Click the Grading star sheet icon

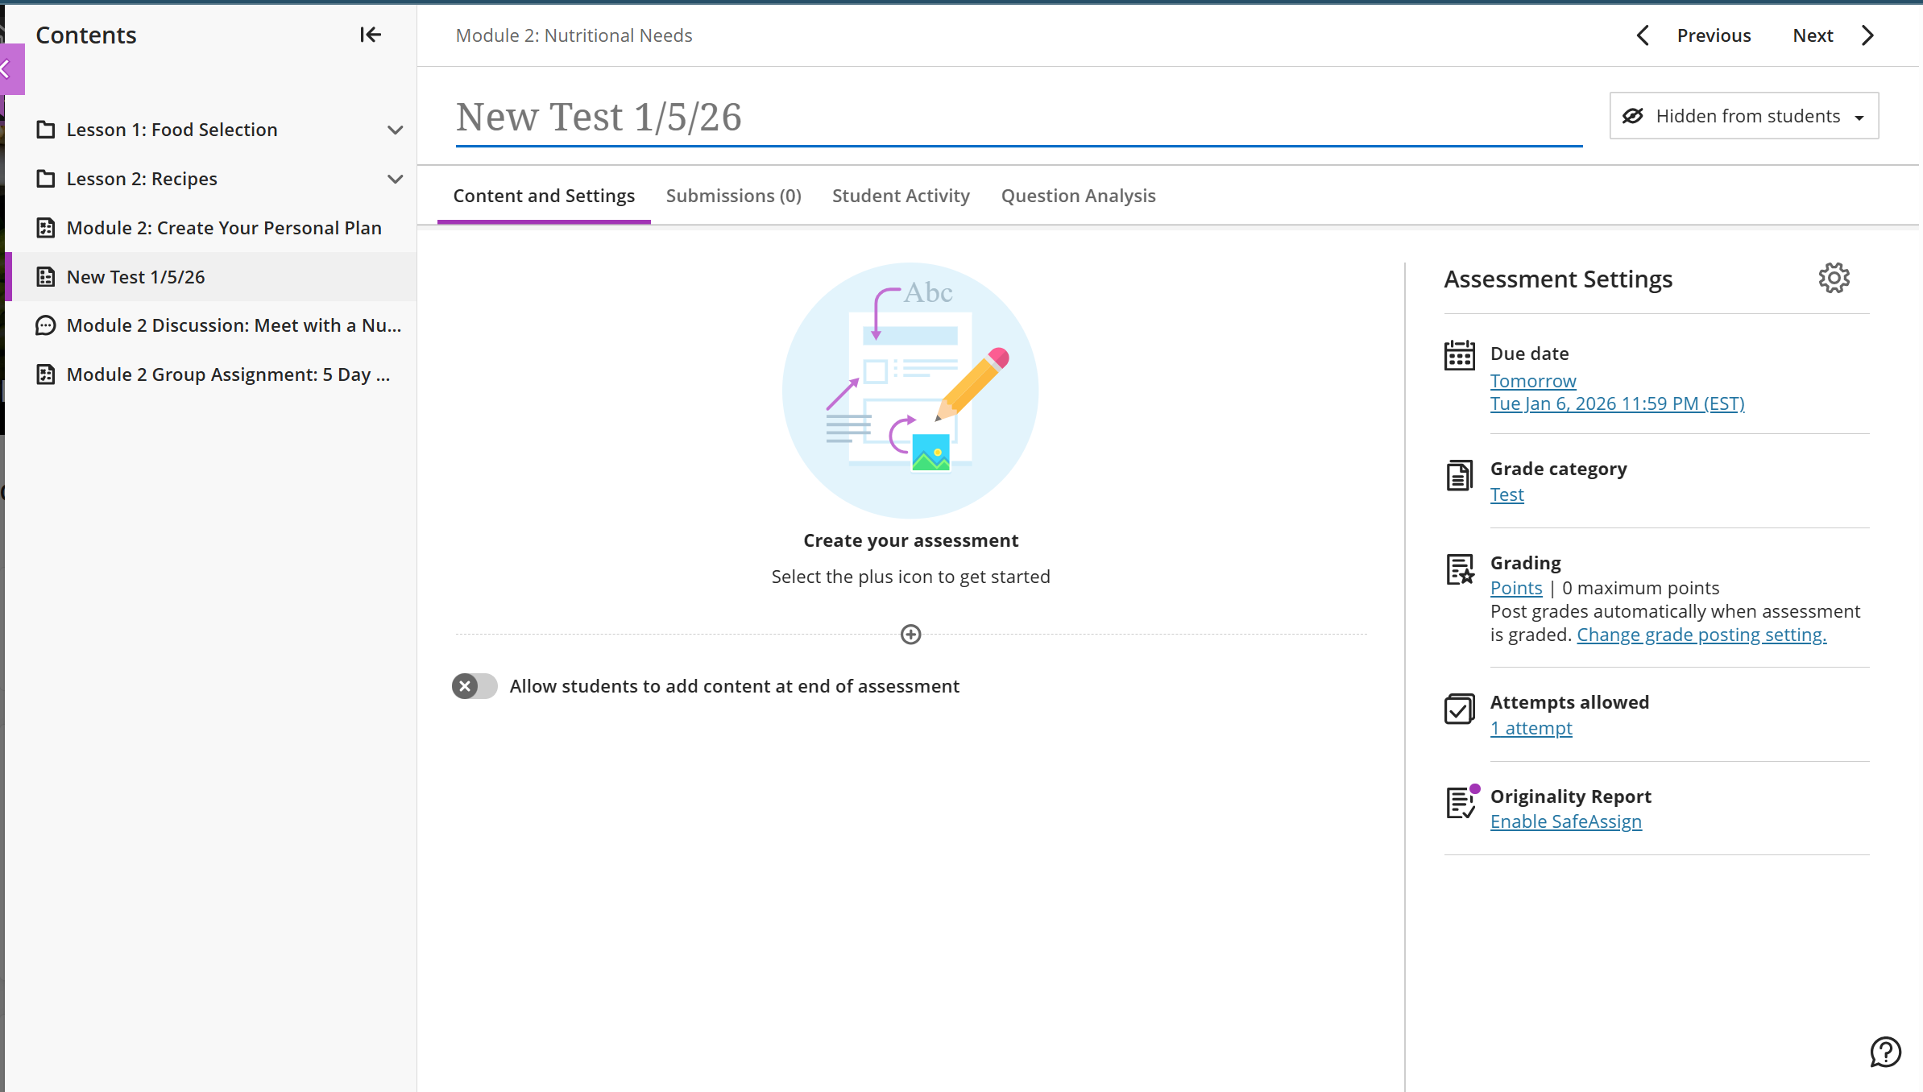[1459, 569]
